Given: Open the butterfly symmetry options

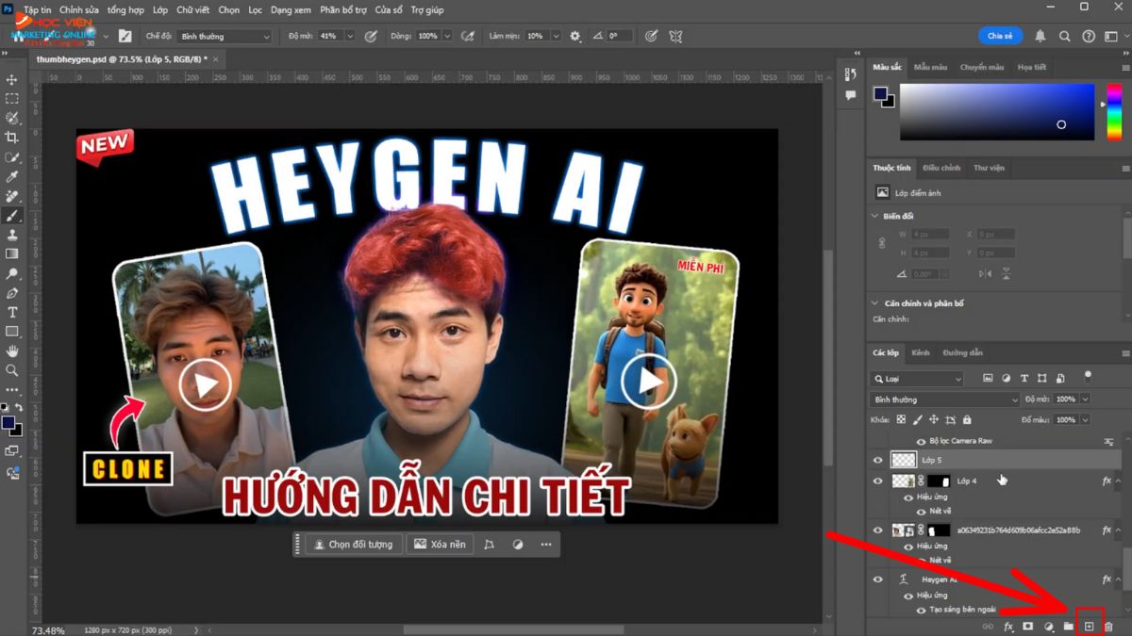Looking at the screenshot, I should (675, 36).
